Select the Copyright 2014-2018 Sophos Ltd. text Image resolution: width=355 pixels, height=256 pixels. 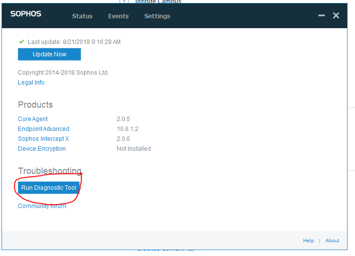pyautogui.click(x=63, y=73)
